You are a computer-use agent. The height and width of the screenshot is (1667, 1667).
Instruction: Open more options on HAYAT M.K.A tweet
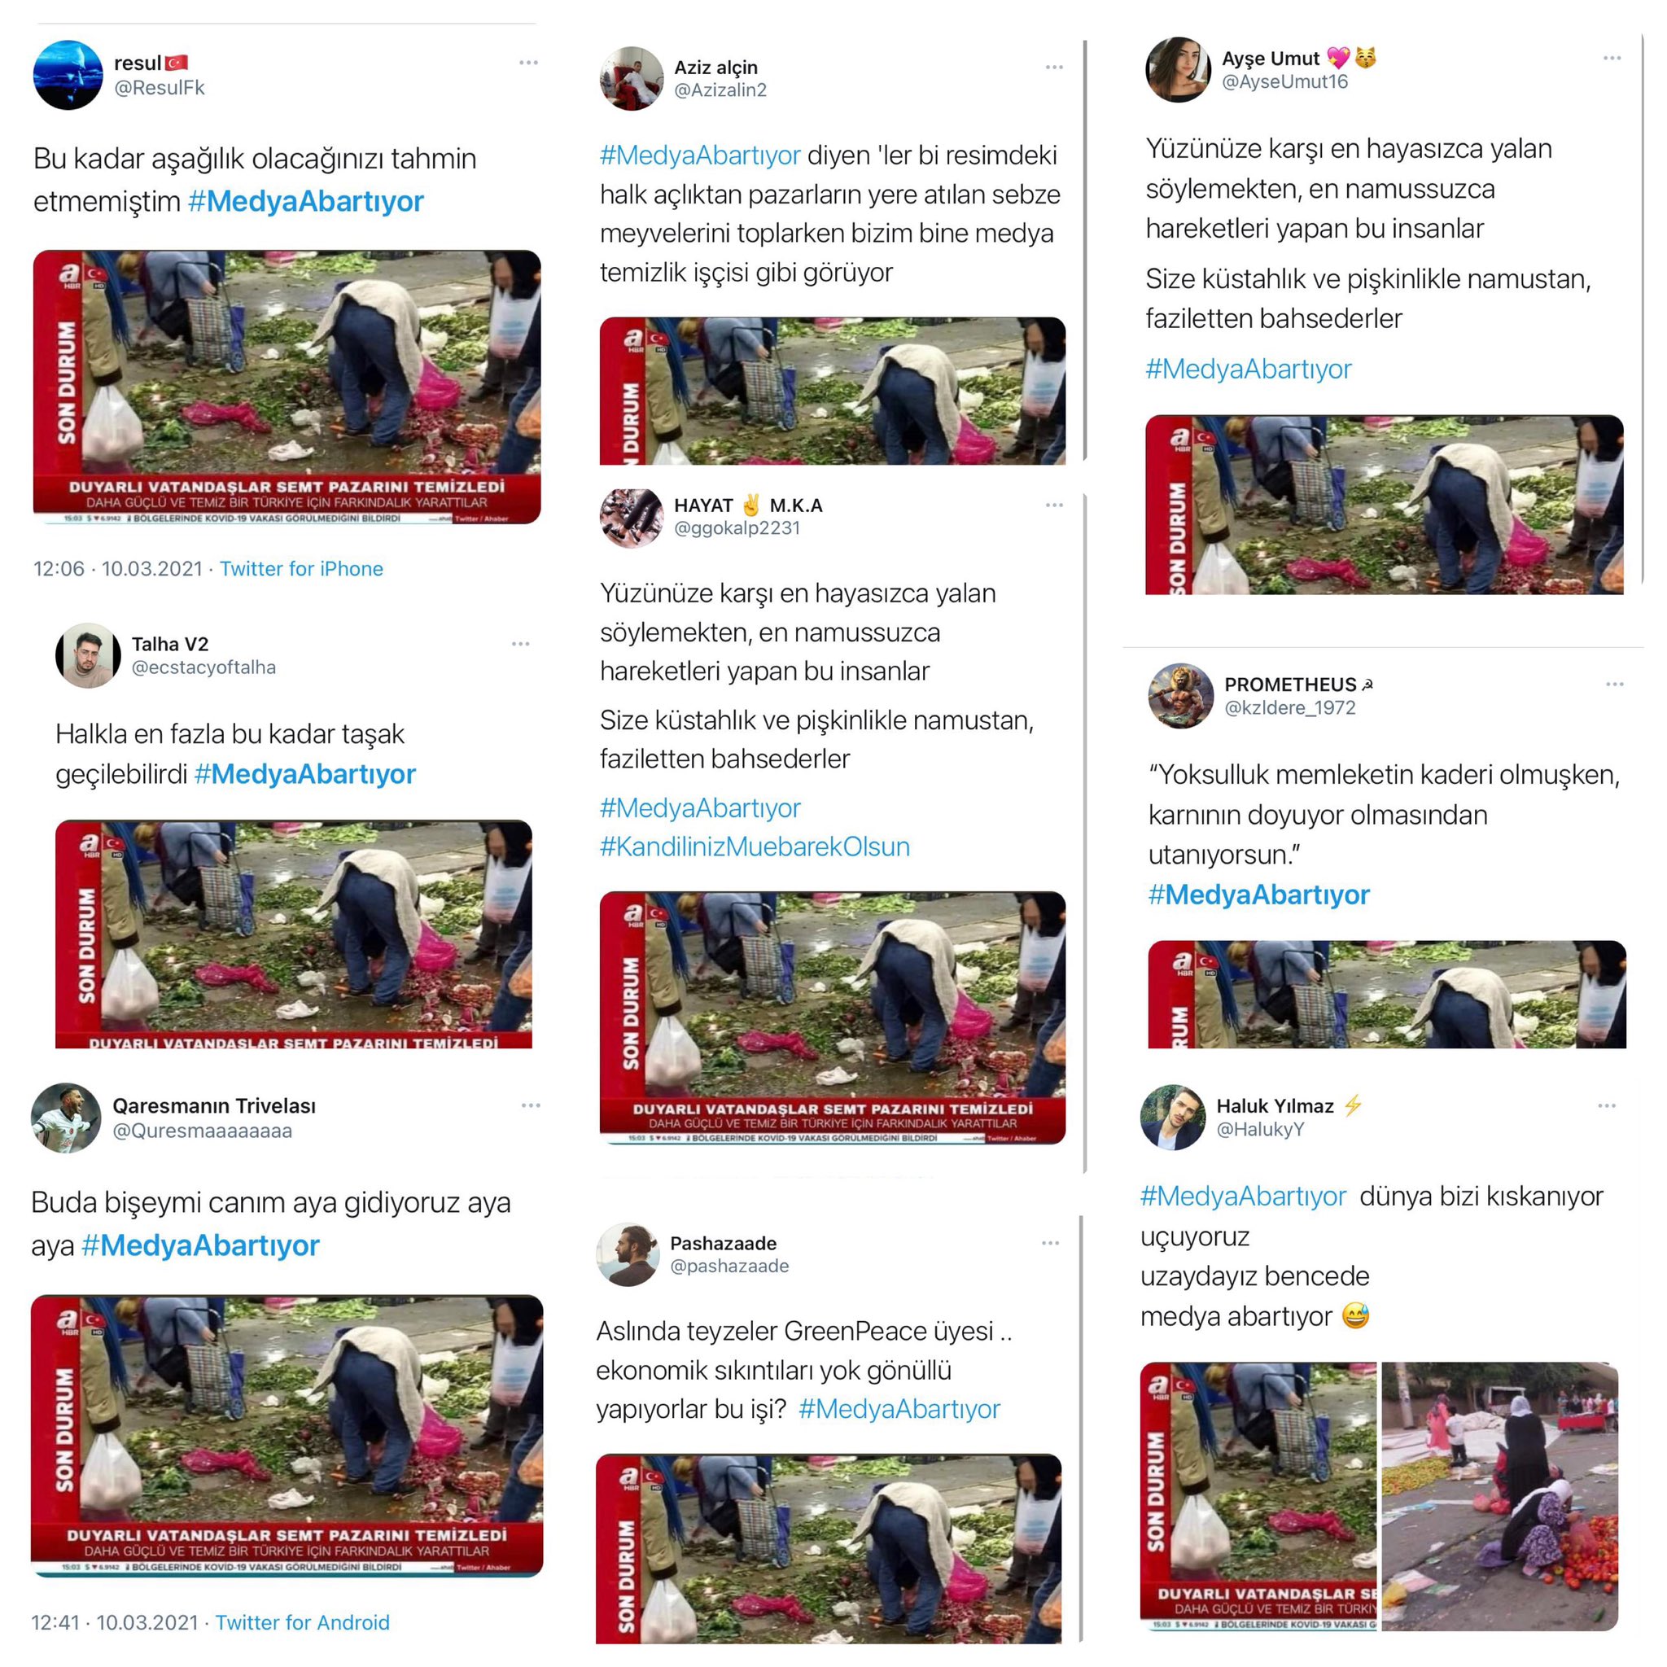tap(1054, 505)
